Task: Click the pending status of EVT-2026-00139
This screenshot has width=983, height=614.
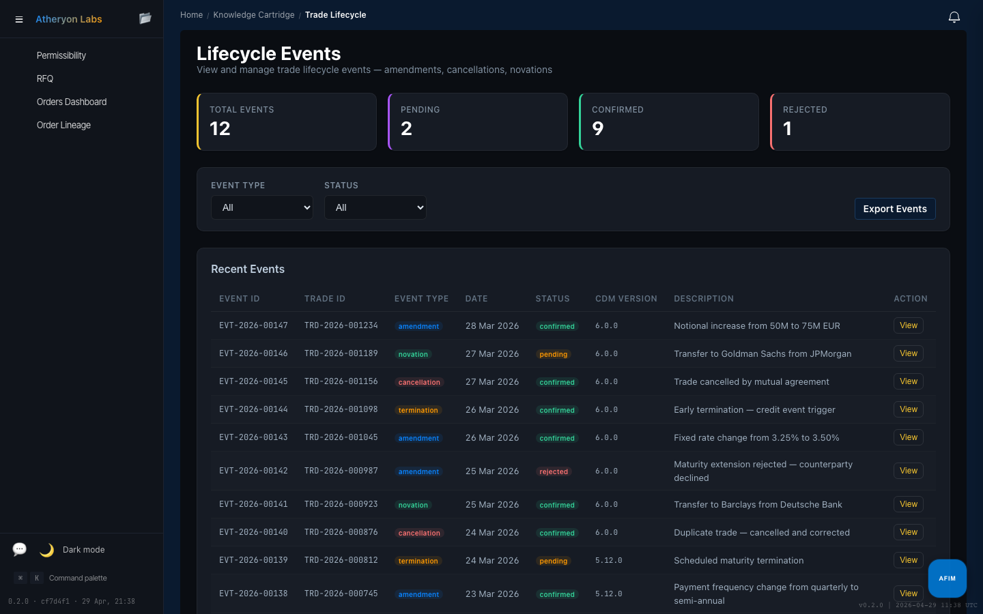Action: click(x=554, y=561)
